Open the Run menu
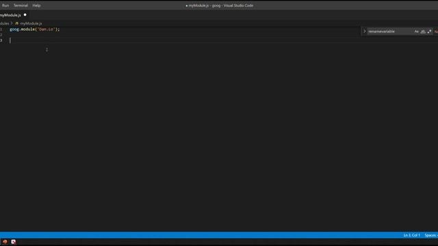This screenshot has height=246, width=438. [5, 5]
